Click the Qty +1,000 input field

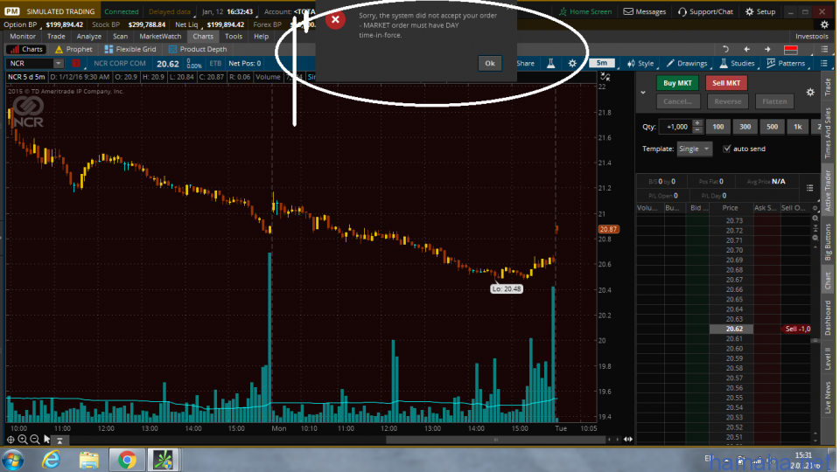point(678,127)
